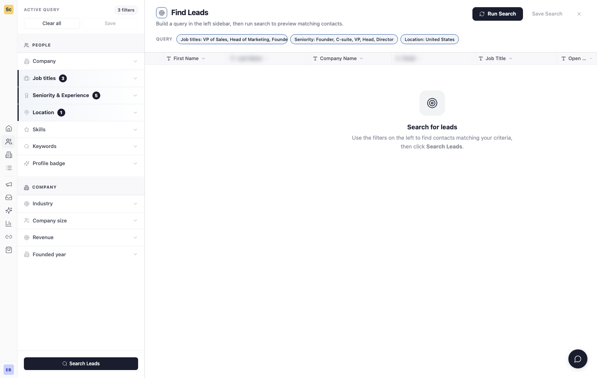597x378 pixels.
Task: Open the Job Title column menu
Action: point(511,58)
